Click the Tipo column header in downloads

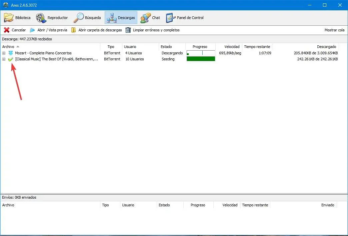coord(111,47)
